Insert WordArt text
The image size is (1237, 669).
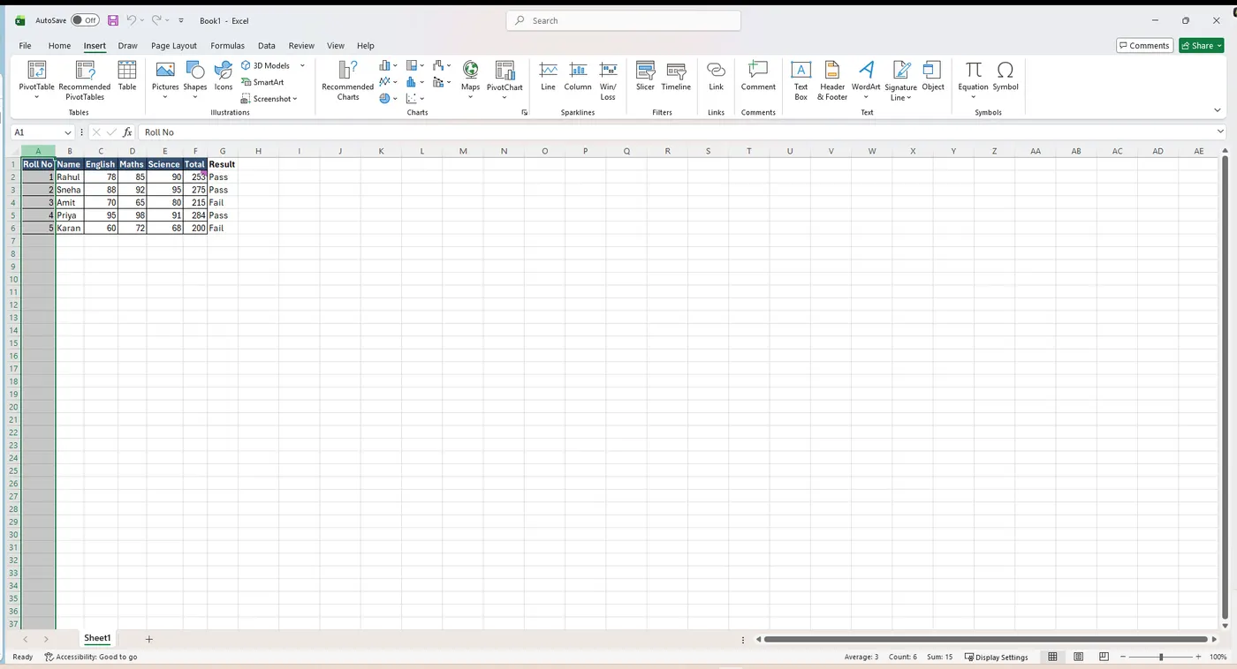[866, 79]
